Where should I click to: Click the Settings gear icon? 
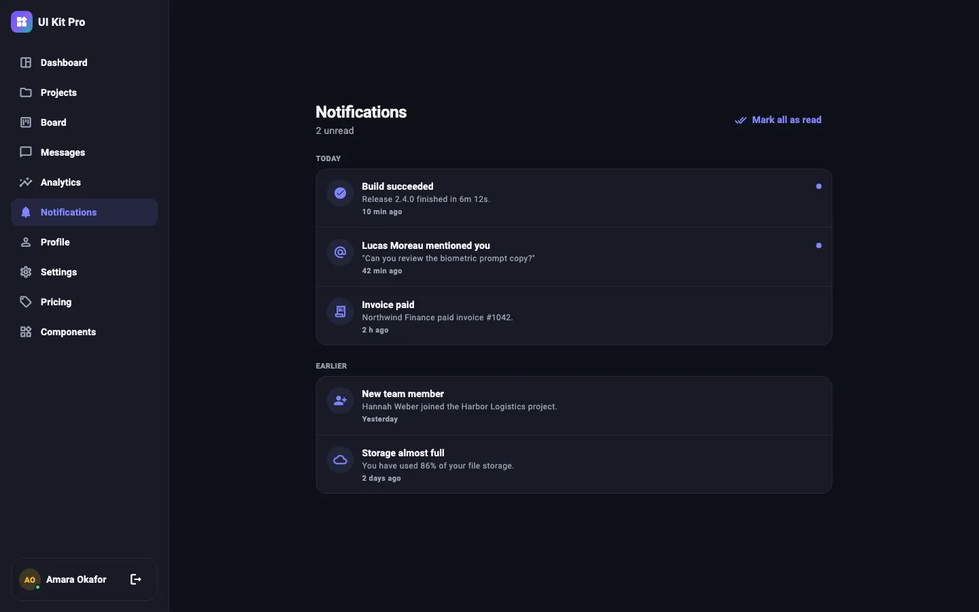pos(26,272)
